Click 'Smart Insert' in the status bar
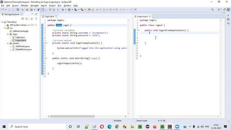 (142, 121)
